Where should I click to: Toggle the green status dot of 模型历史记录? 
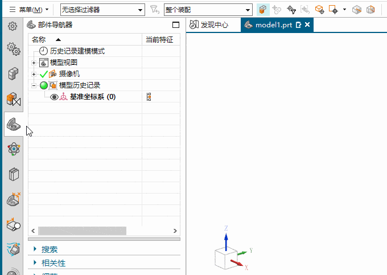(44, 85)
